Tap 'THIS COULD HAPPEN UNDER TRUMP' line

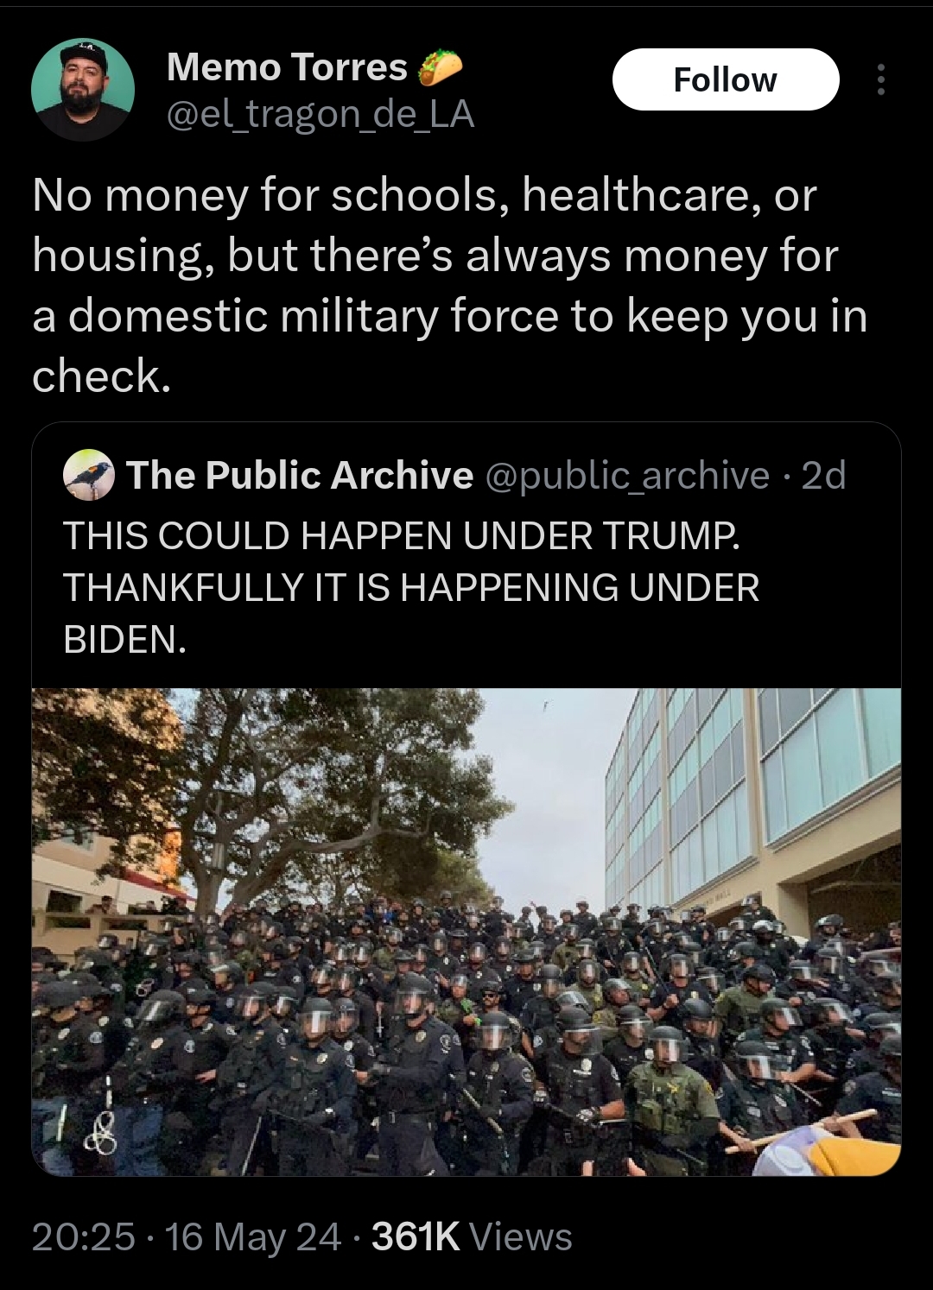pos(402,536)
